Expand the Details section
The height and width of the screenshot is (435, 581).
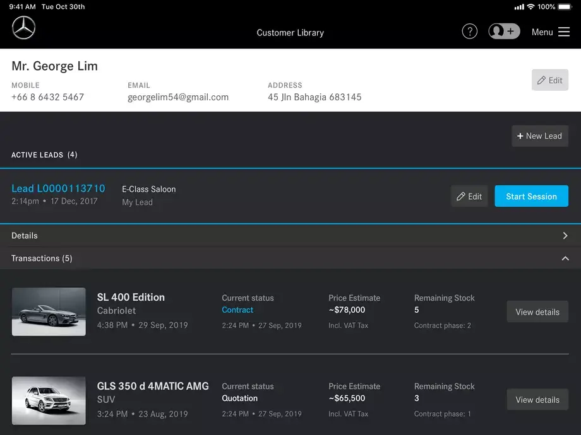pyautogui.click(x=290, y=236)
